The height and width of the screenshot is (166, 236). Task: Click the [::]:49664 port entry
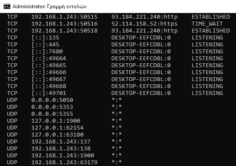point(49,58)
